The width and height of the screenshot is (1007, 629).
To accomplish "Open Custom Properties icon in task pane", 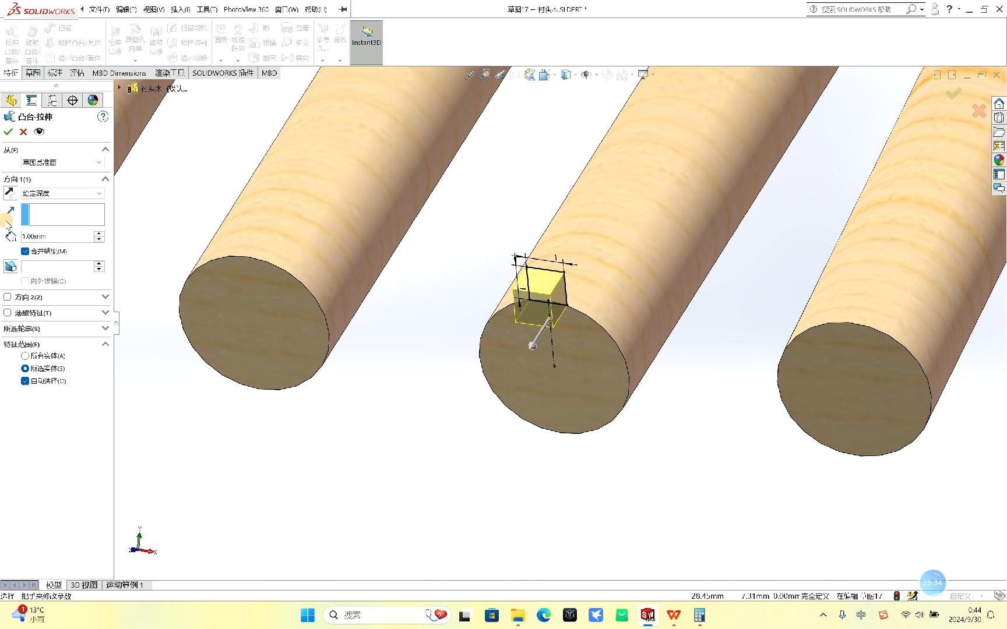I will tap(999, 174).
